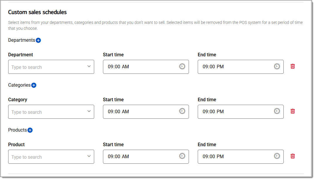Image resolution: width=315 pixels, height=180 pixels.
Task: Open the clock picker for Product start time
Action: point(182,156)
